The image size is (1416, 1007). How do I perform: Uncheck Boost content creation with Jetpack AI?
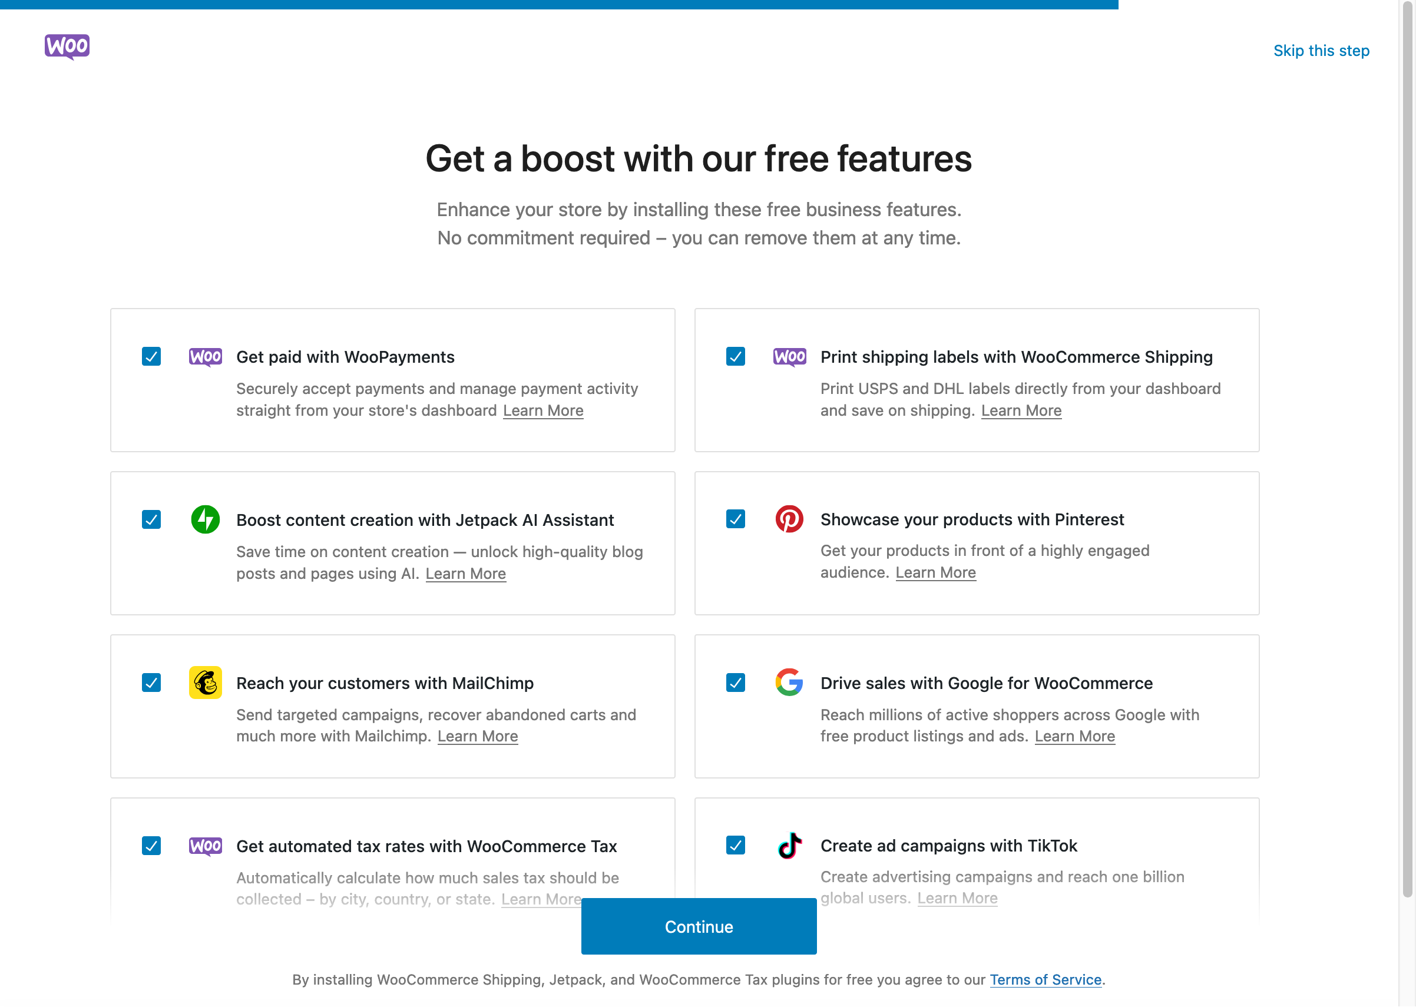[x=151, y=519]
